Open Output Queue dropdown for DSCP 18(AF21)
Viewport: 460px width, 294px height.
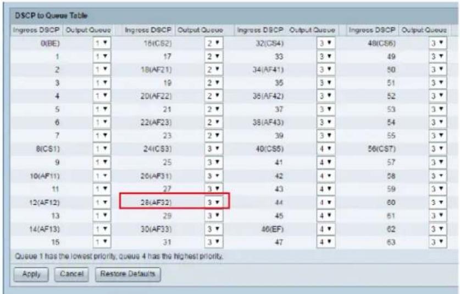click(214, 70)
